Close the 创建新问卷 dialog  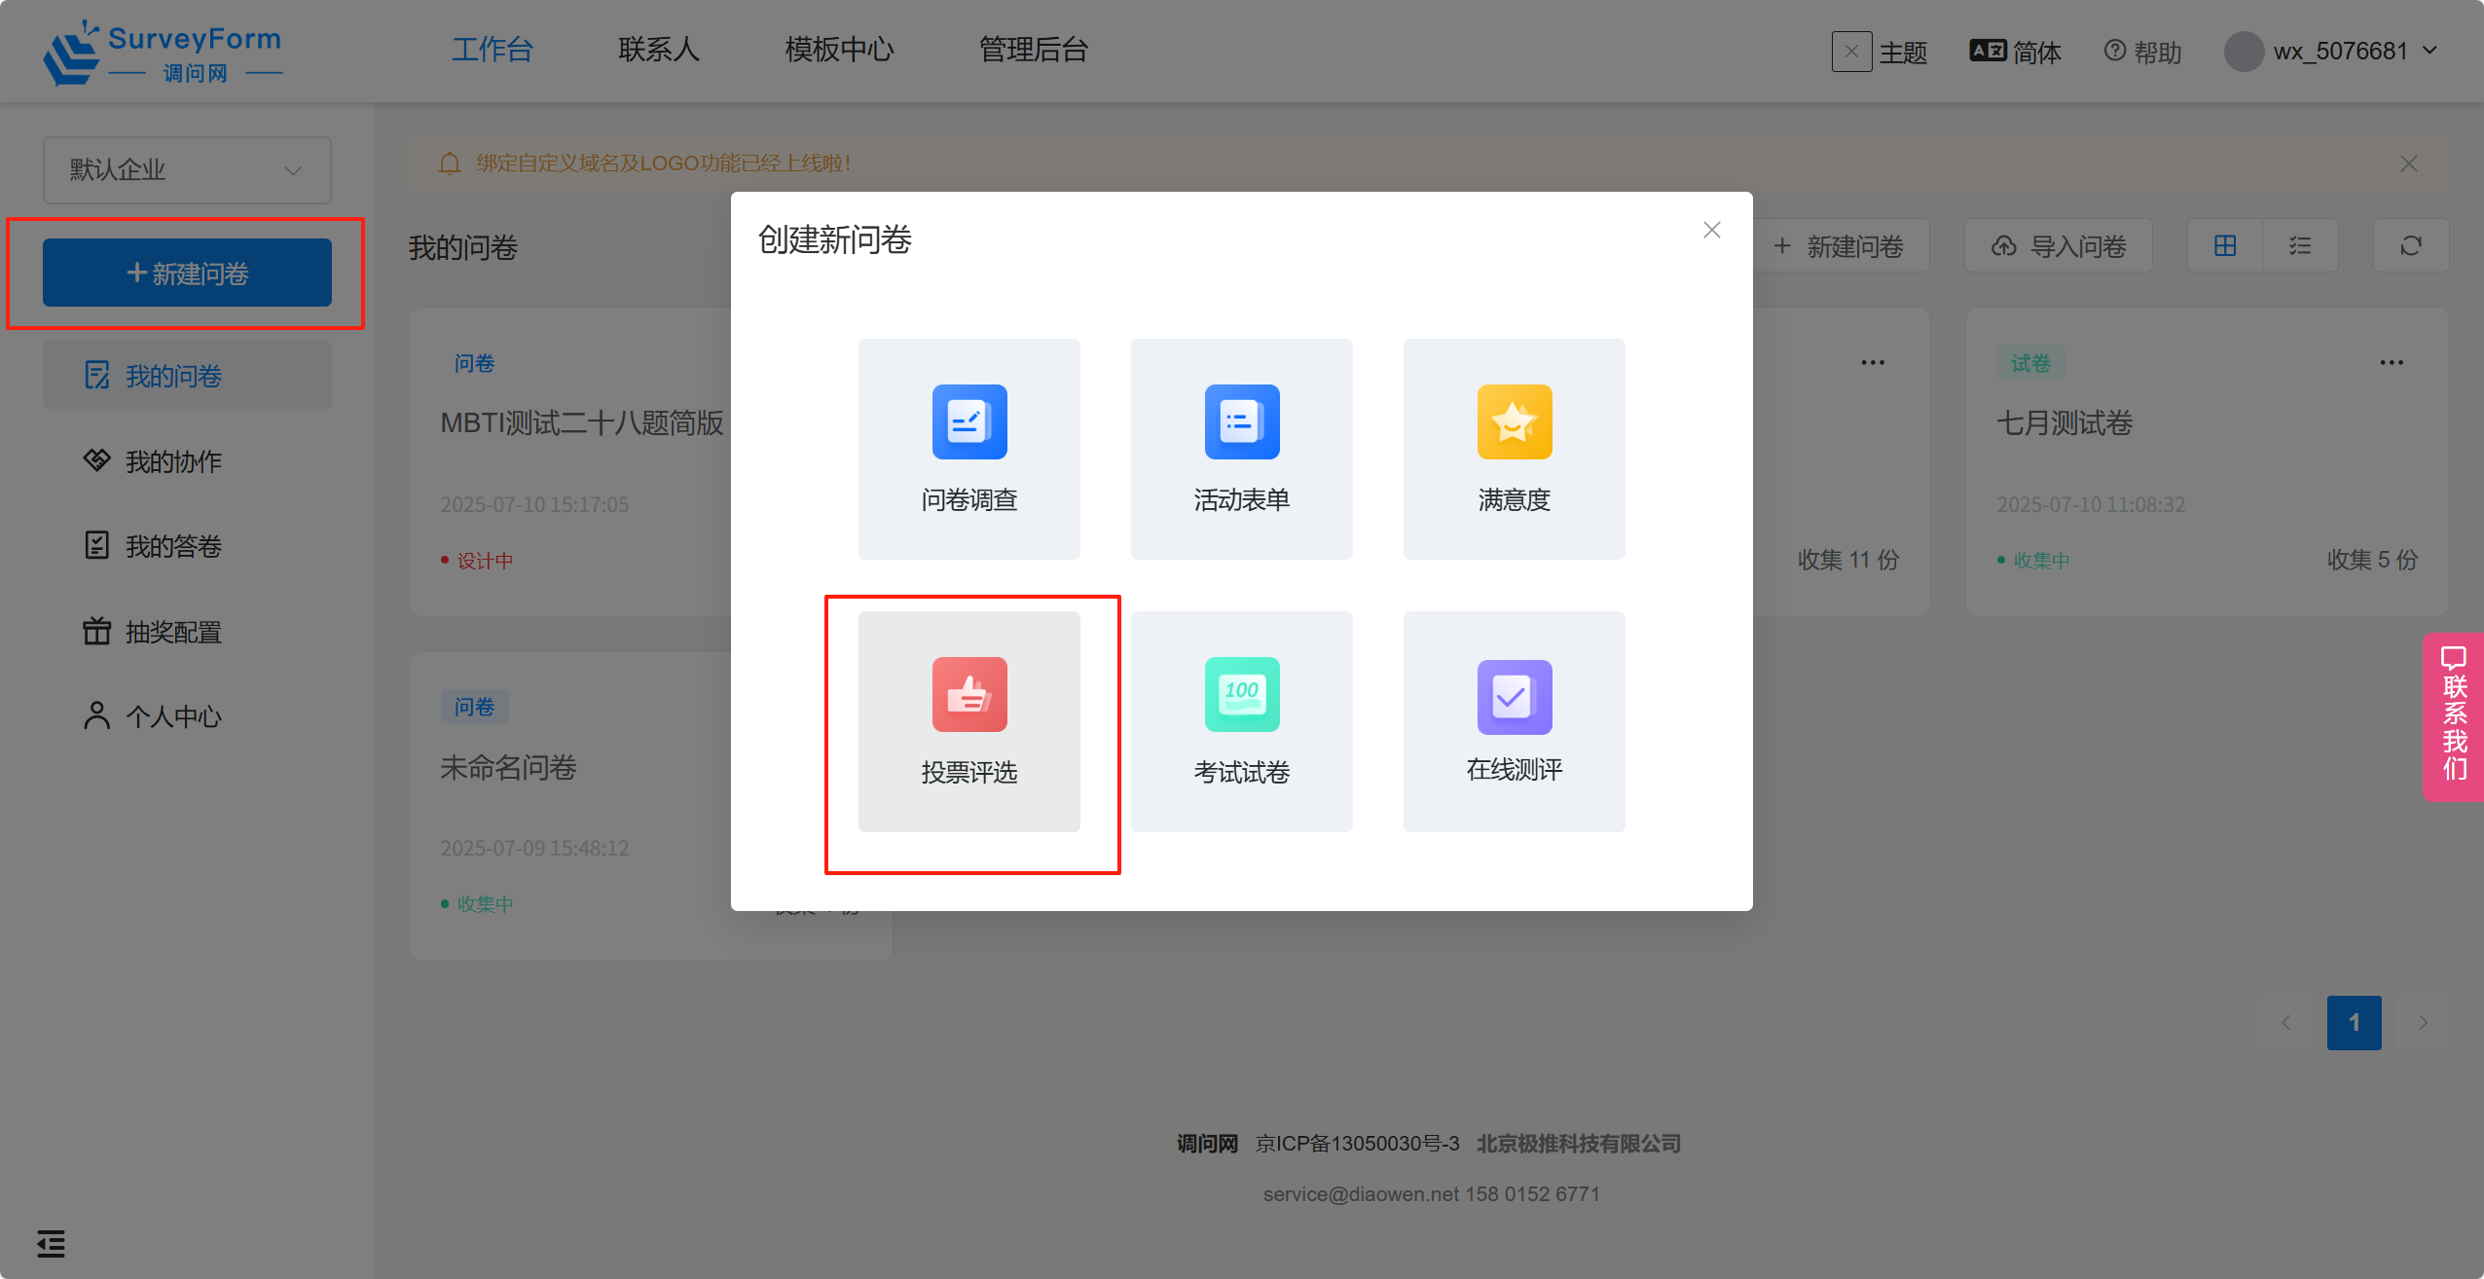pyautogui.click(x=1712, y=230)
